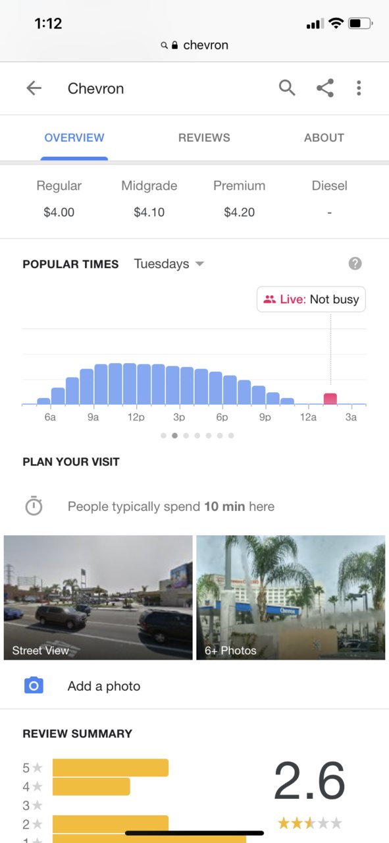The image size is (389, 843).
Task: Tap the back arrow next to Chevron
Action: (34, 88)
